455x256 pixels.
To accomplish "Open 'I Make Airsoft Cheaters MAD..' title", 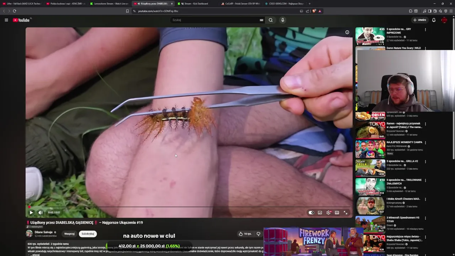I will tap(403, 199).
